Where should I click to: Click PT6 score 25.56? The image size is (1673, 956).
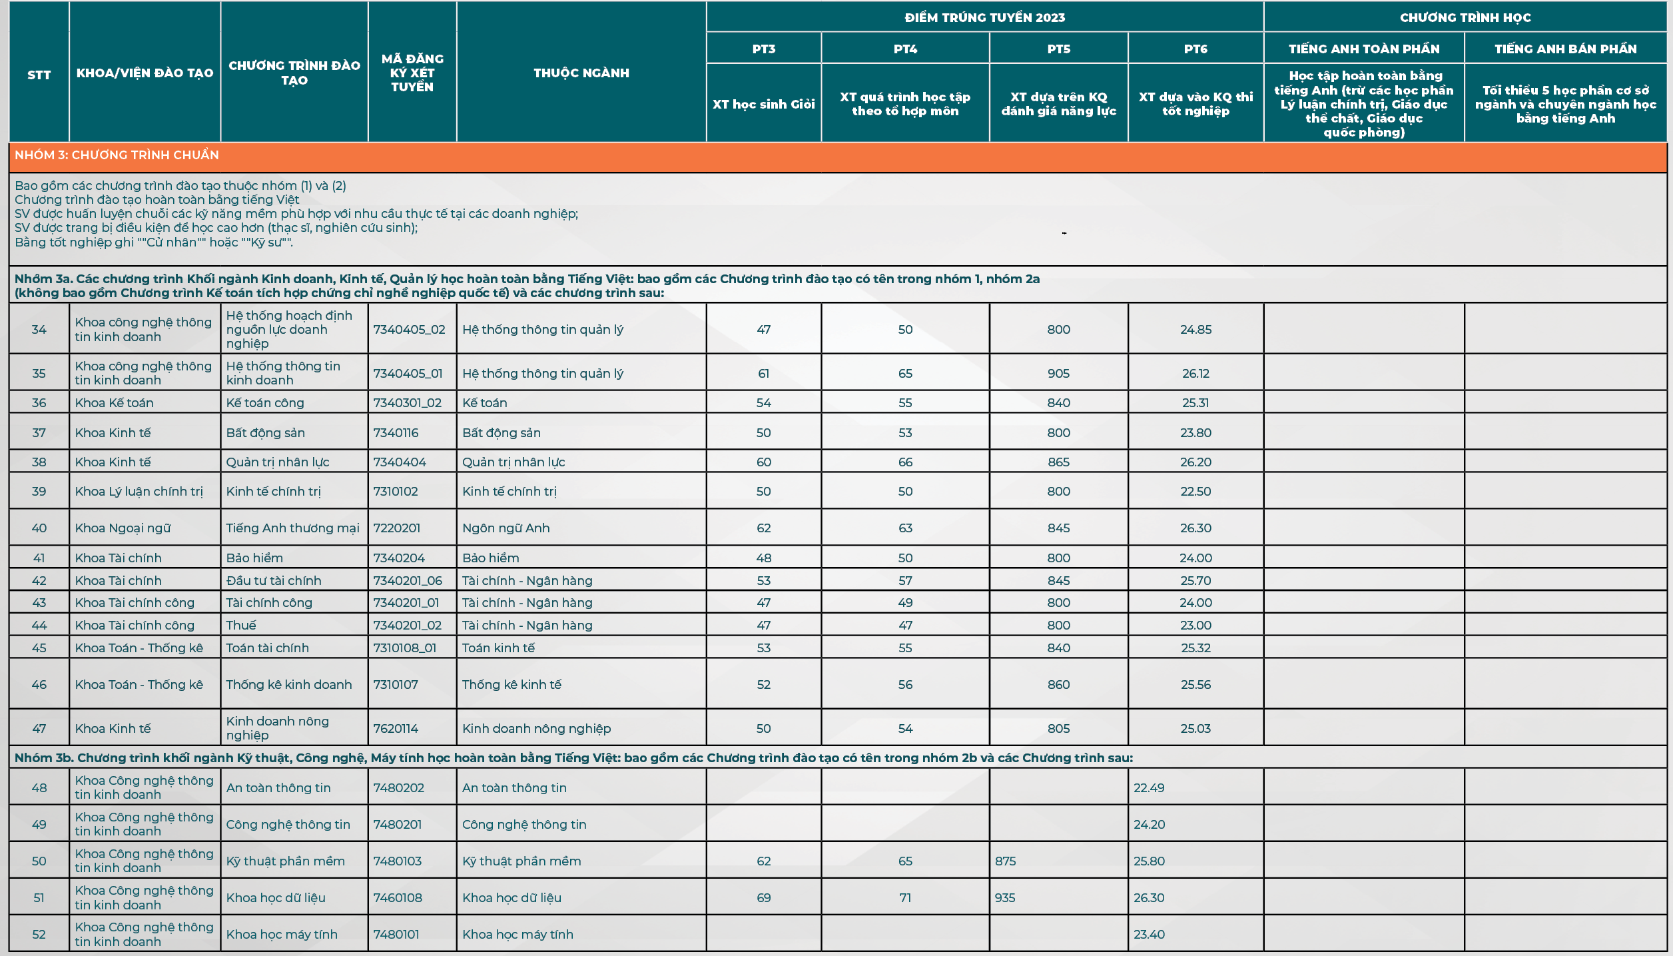point(1195,684)
